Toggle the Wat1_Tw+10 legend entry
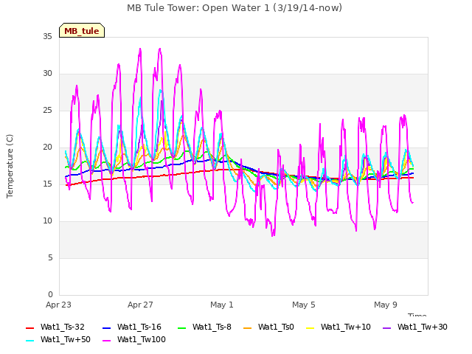472x354 pixels. point(338,327)
